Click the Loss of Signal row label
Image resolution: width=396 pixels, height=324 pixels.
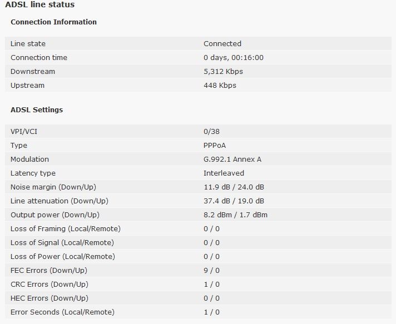tap(62, 243)
